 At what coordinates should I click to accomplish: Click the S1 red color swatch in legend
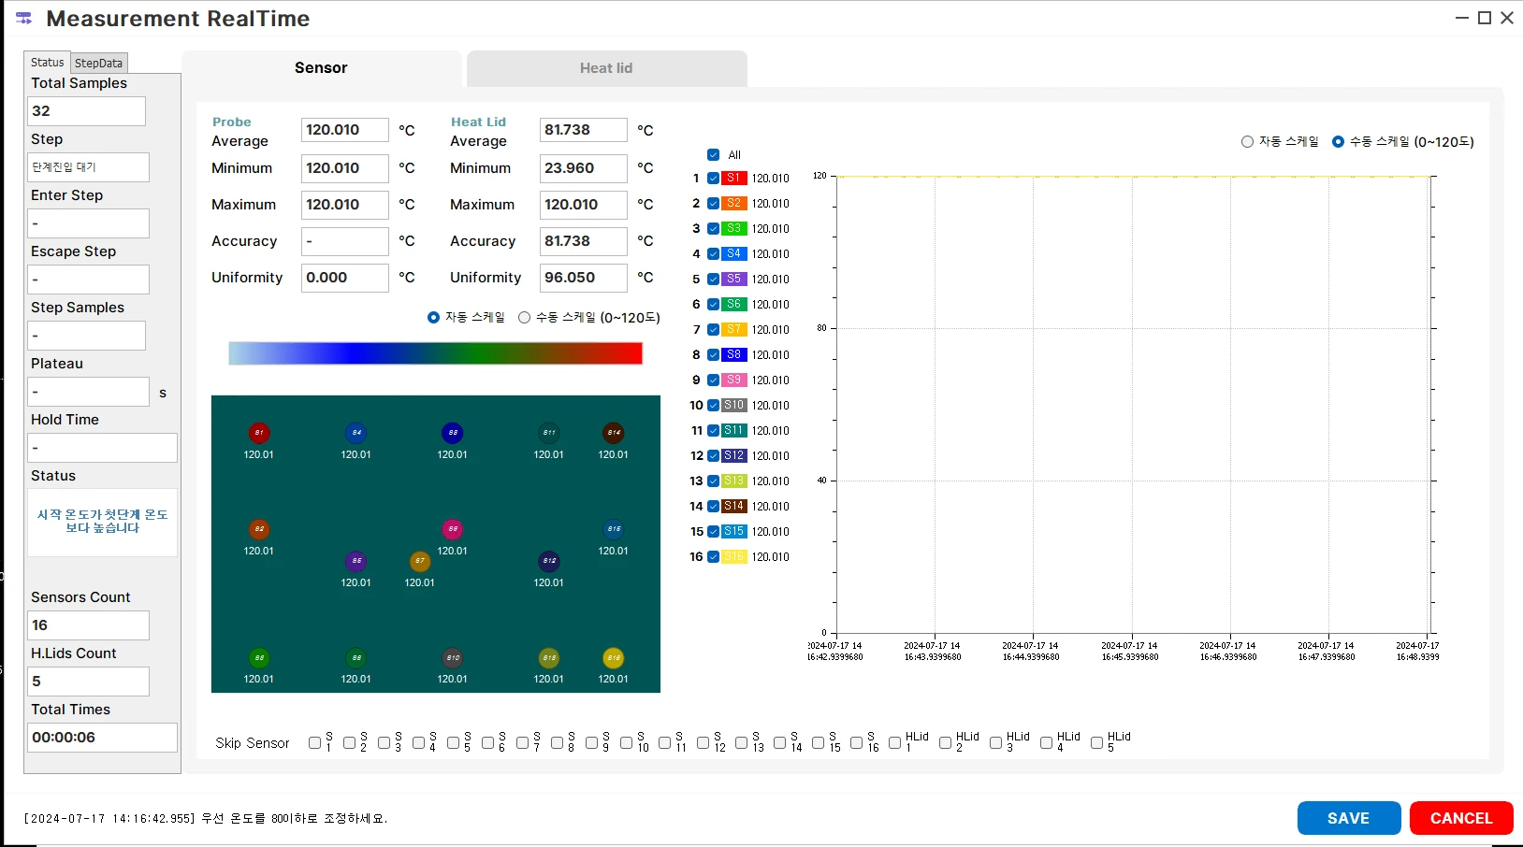click(734, 178)
